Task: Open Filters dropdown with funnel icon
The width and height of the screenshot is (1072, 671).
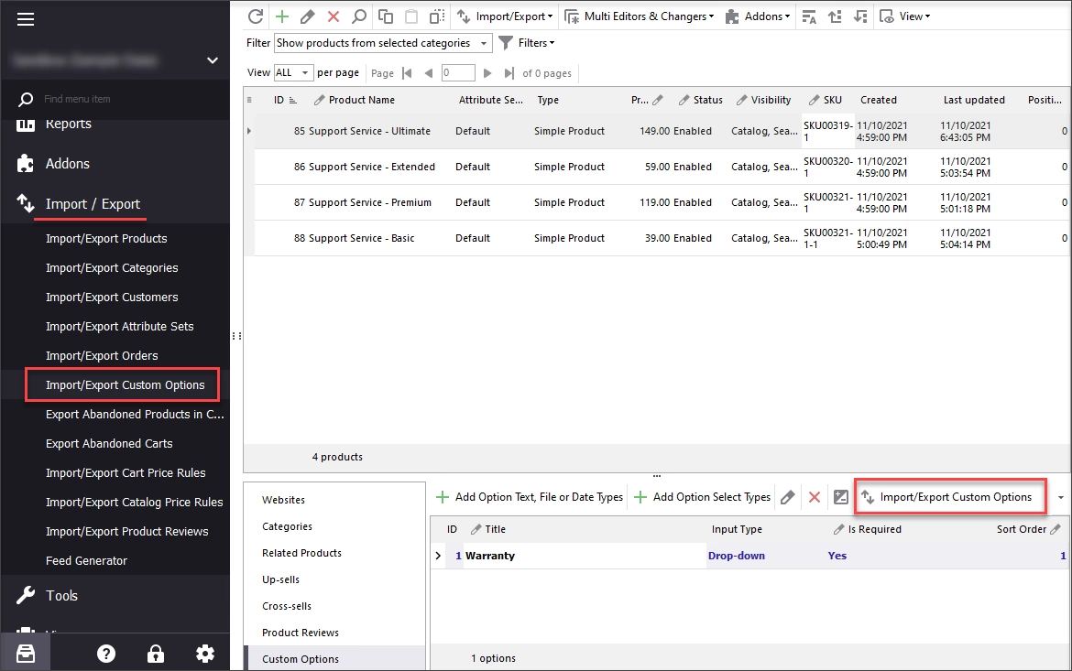Action: click(x=527, y=43)
